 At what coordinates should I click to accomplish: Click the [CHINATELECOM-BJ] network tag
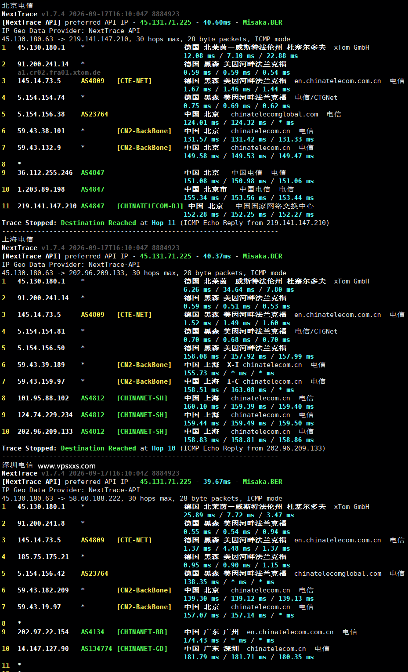[150, 206]
